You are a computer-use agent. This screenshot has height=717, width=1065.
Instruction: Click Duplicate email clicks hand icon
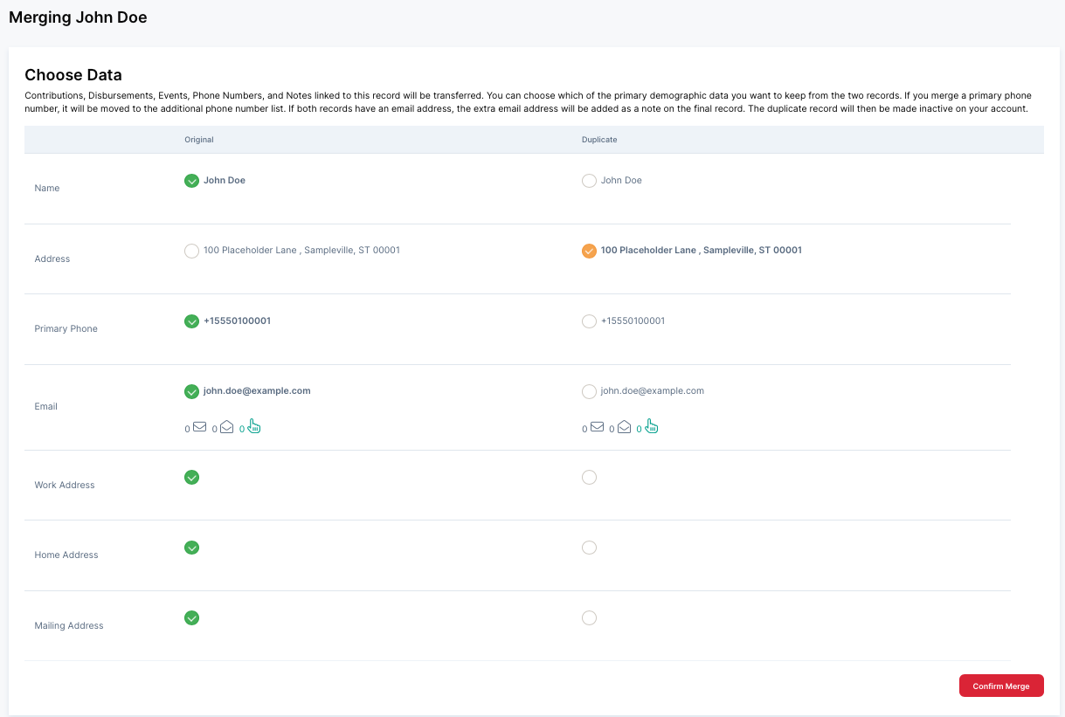pos(652,426)
